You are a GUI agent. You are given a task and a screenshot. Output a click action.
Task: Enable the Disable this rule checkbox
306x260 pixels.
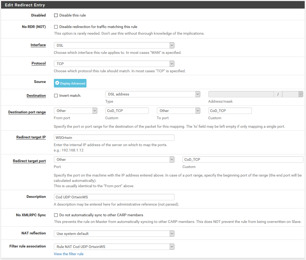point(56,15)
